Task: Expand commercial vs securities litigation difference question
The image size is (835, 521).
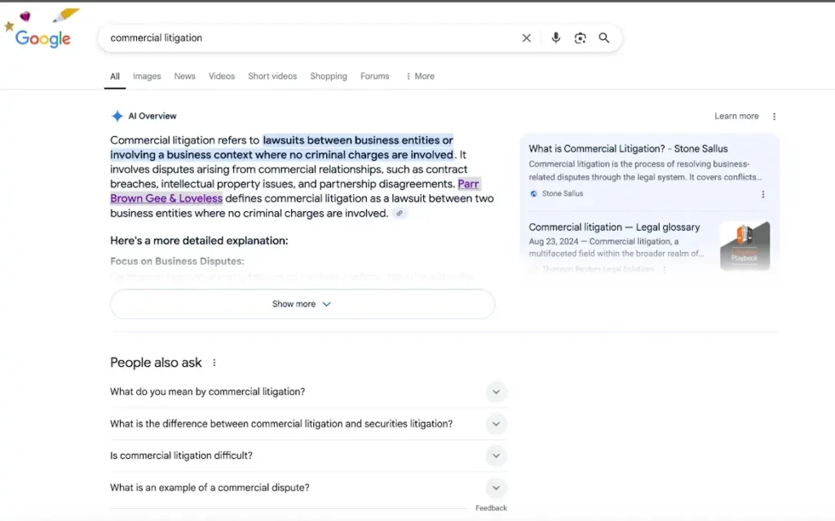Action: tap(309, 424)
